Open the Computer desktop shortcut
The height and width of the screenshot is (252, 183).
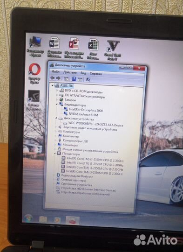pyautogui.click(x=35, y=47)
